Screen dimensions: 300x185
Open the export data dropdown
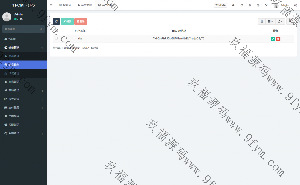pyautogui.click(x=280, y=21)
